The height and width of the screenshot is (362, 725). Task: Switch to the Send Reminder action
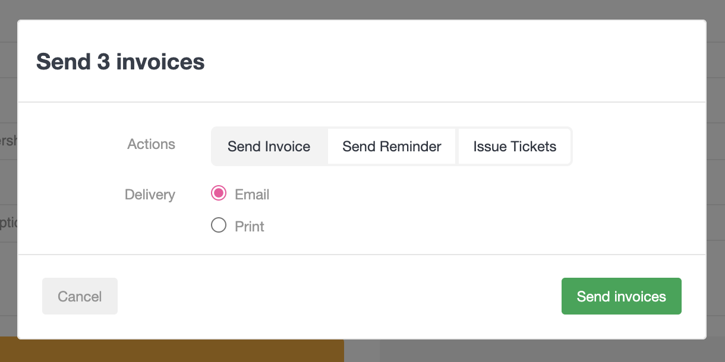pyautogui.click(x=392, y=147)
